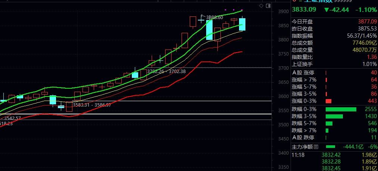This screenshot has height=171, width=378.
Task: Click the turnover rate value 1.01%
Action: 369,64
